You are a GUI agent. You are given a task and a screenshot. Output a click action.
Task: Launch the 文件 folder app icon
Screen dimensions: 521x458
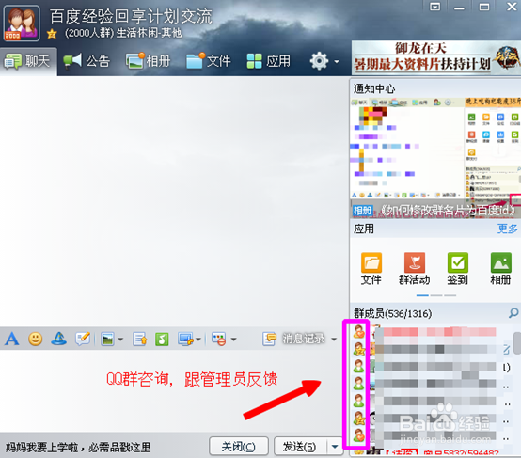pos(371,269)
